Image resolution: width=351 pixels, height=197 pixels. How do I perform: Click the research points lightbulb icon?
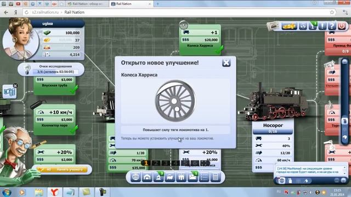pos(27,69)
